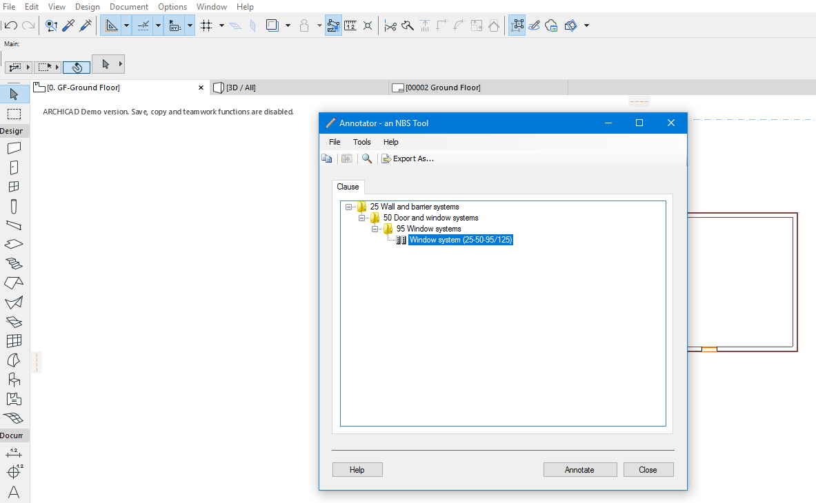Click the Grid Snap icon
Screen dimensions: 816x503
(207, 25)
